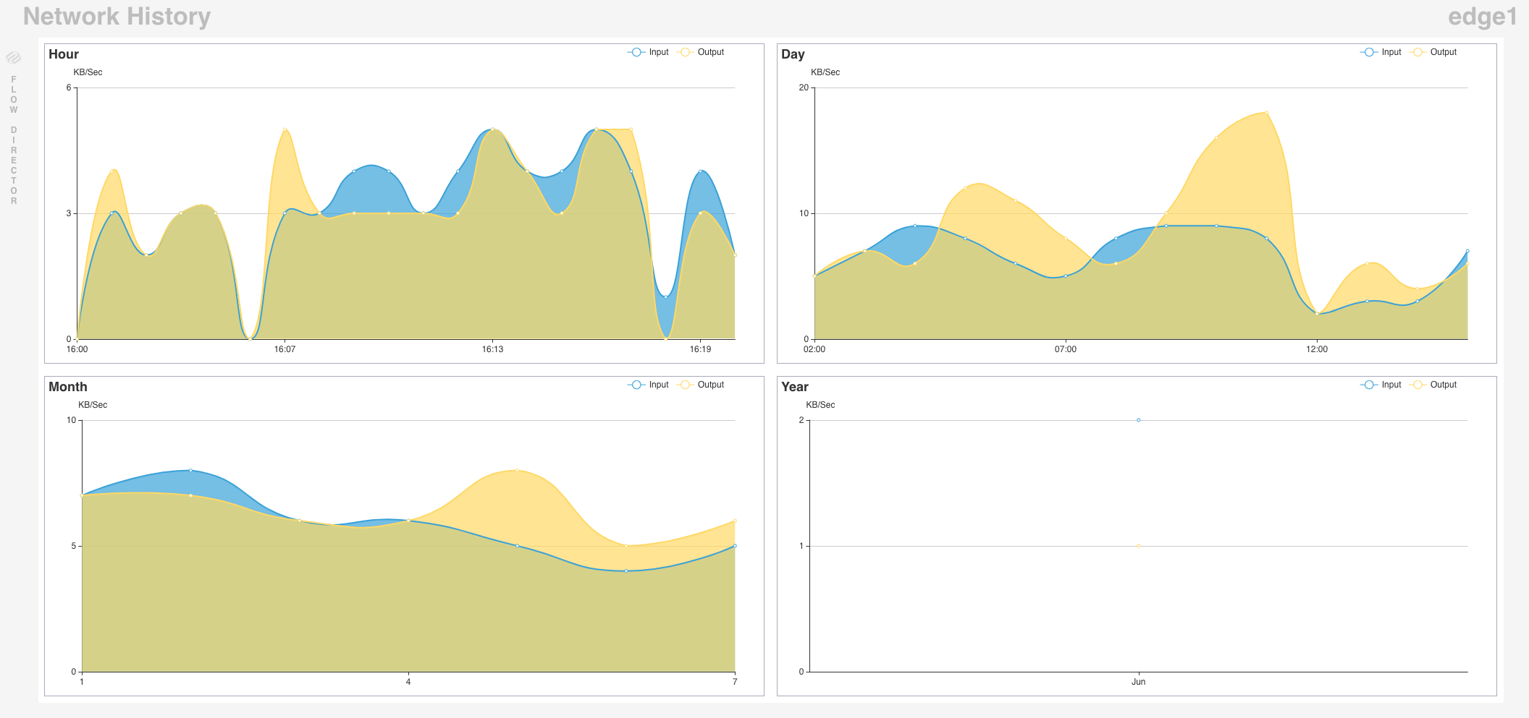
Task: Click the blue Input data point in Year chart
Action: click(1139, 420)
